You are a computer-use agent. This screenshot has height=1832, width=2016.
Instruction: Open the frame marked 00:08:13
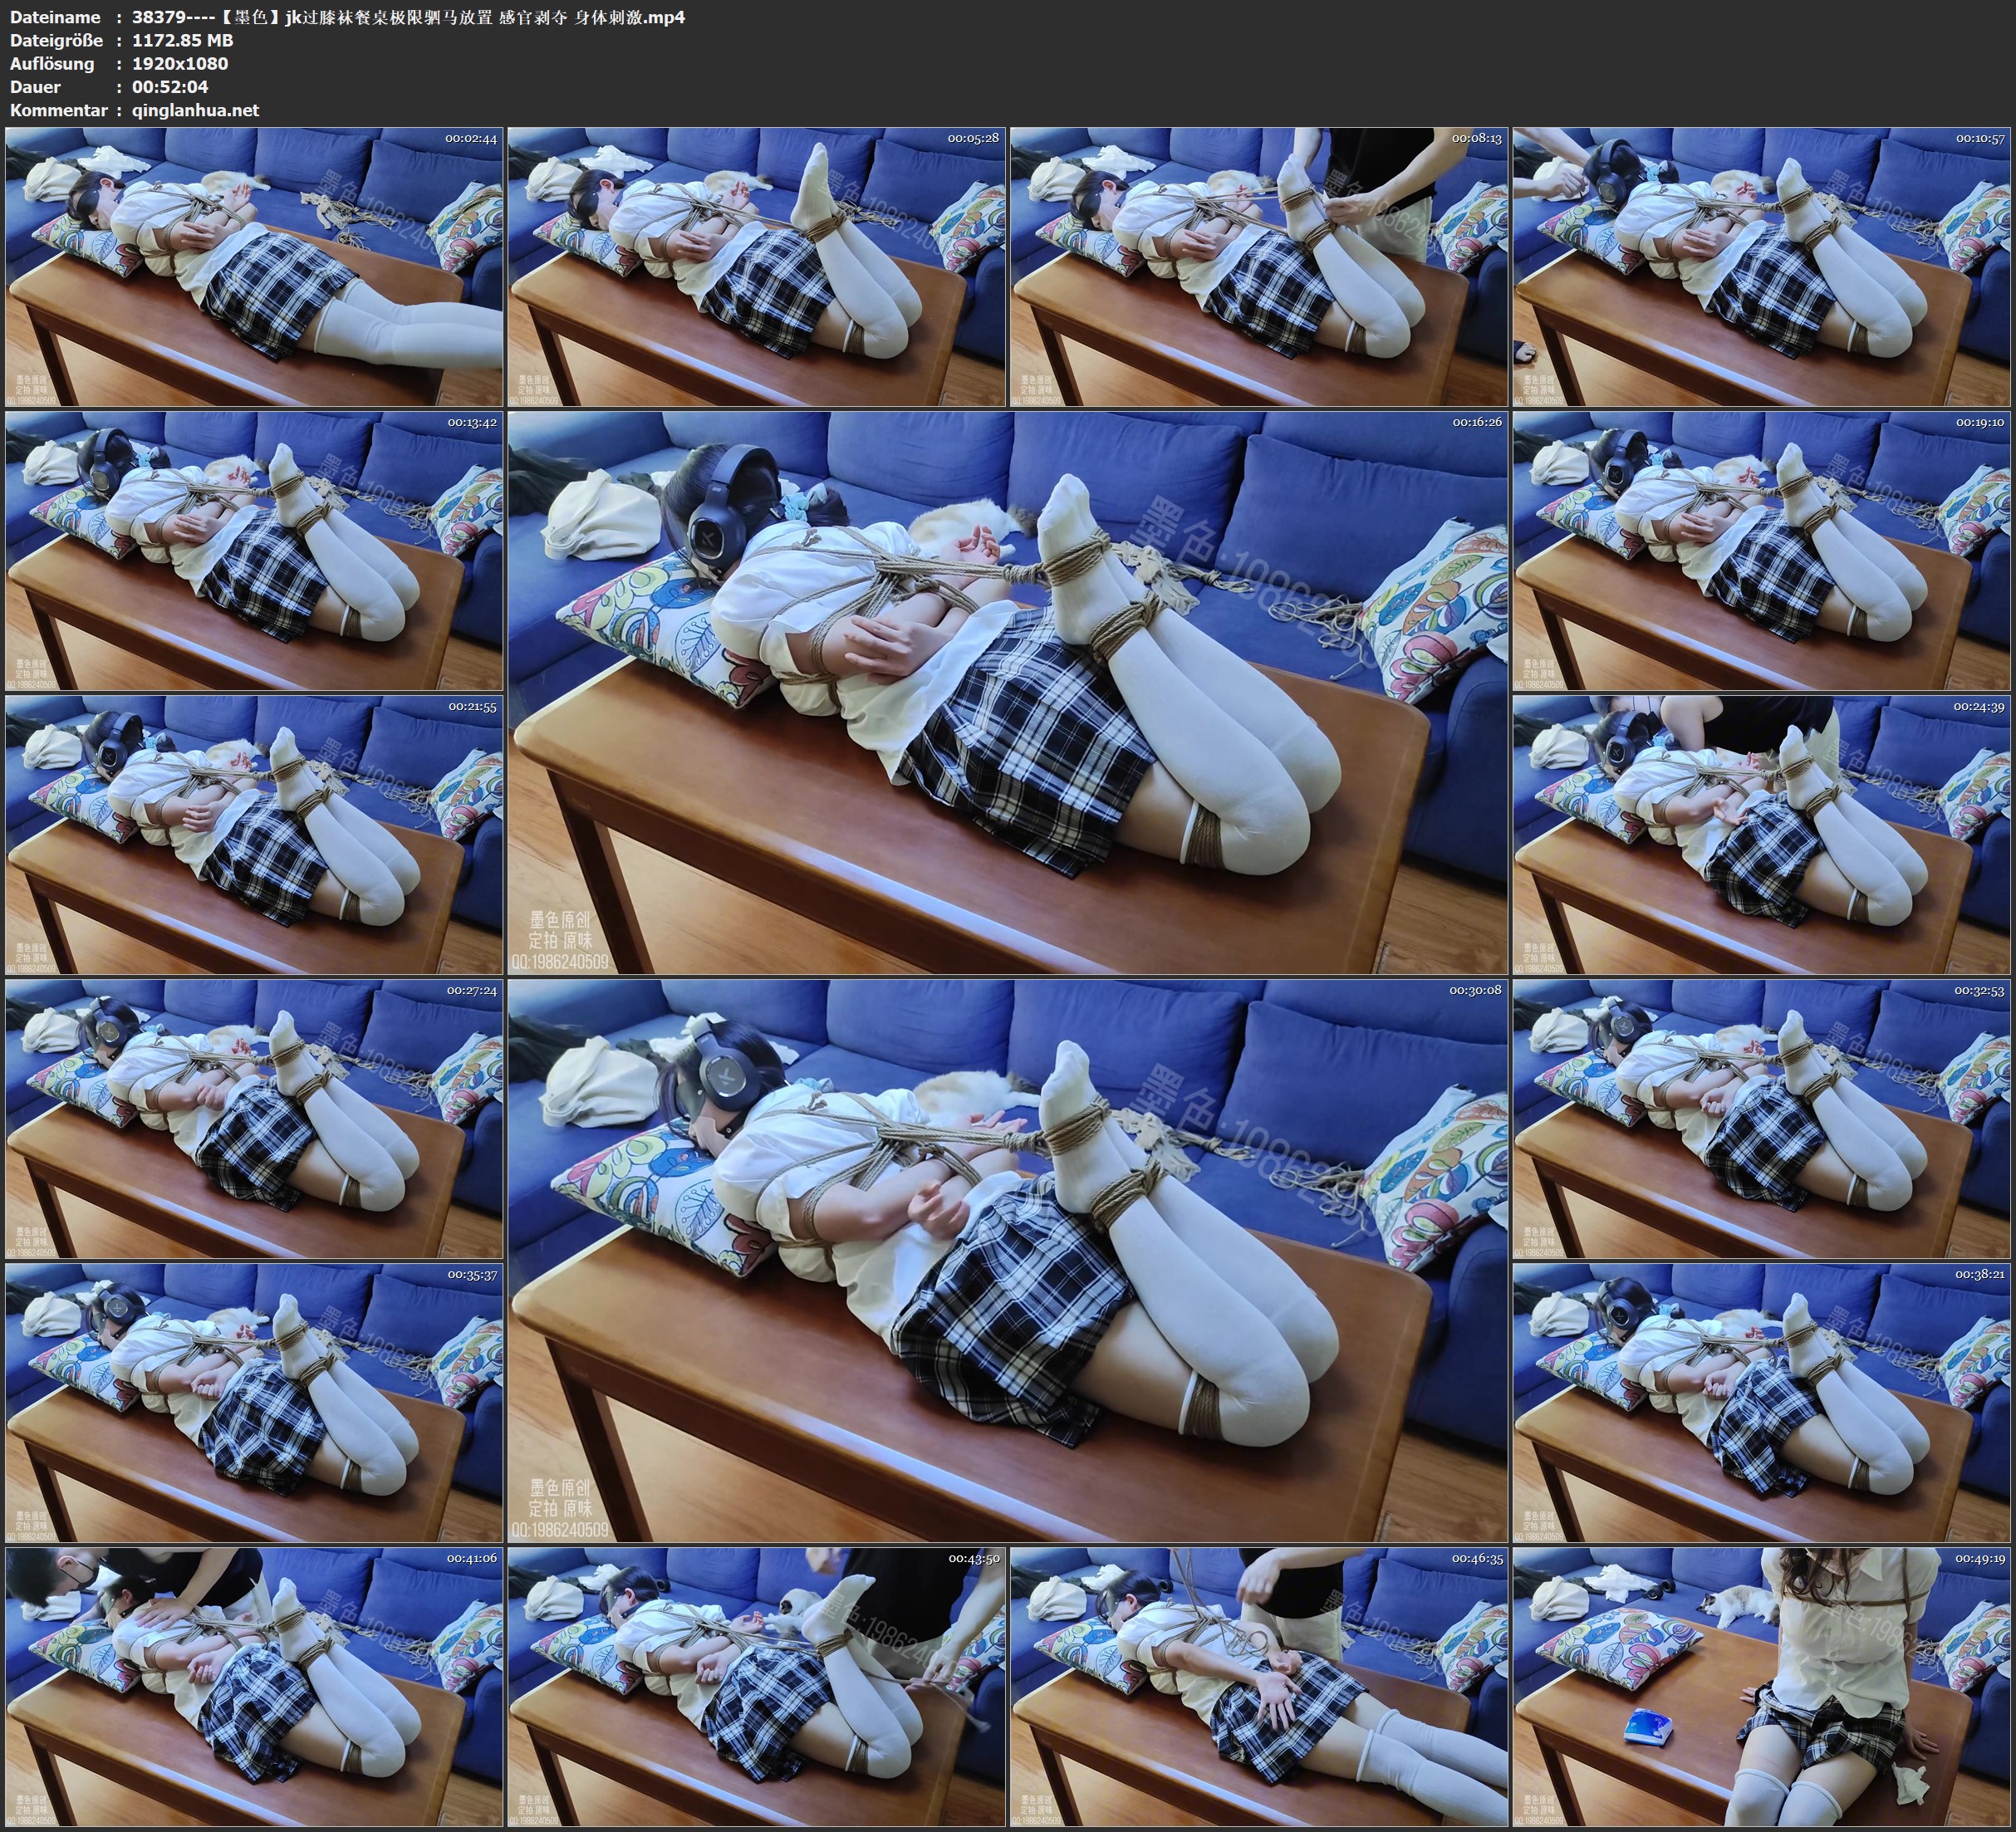click(x=1258, y=267)
